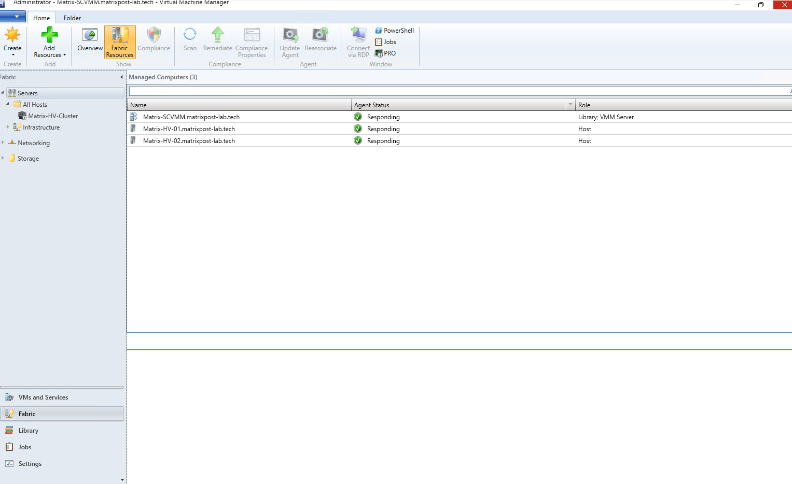Open the VMs and Services workspace
Image resolution: width=792 pixels, height=484 pixels.
[x=62, y=397]
